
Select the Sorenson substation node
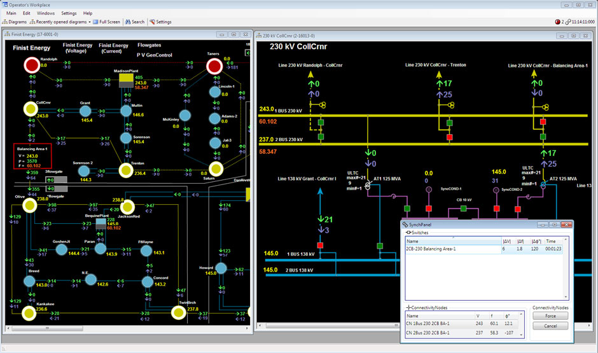[x=126, y=138]
